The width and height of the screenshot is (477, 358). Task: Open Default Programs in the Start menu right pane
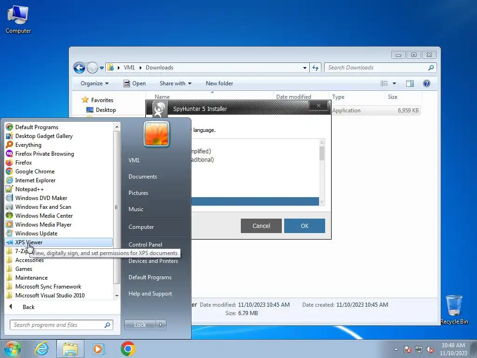(150, 277)
